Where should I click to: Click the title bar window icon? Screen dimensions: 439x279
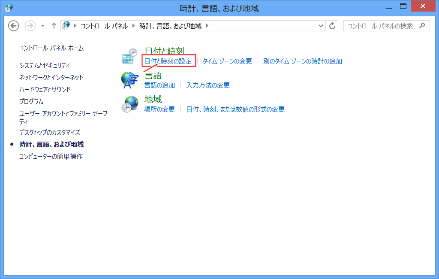(x=9, y=8)
